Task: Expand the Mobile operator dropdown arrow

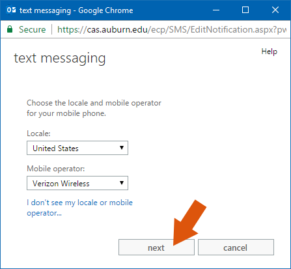Action: 122,183
